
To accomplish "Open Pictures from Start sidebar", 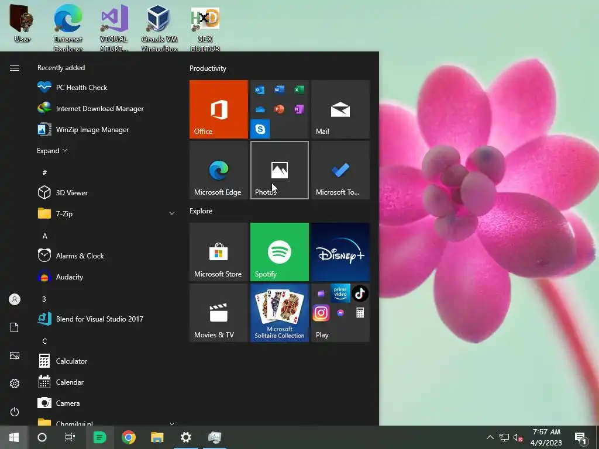I will point(15,355).
